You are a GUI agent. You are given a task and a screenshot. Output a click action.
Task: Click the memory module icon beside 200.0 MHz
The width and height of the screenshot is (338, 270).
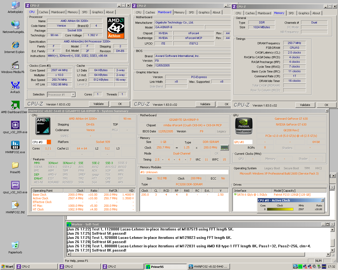point(224,147)
